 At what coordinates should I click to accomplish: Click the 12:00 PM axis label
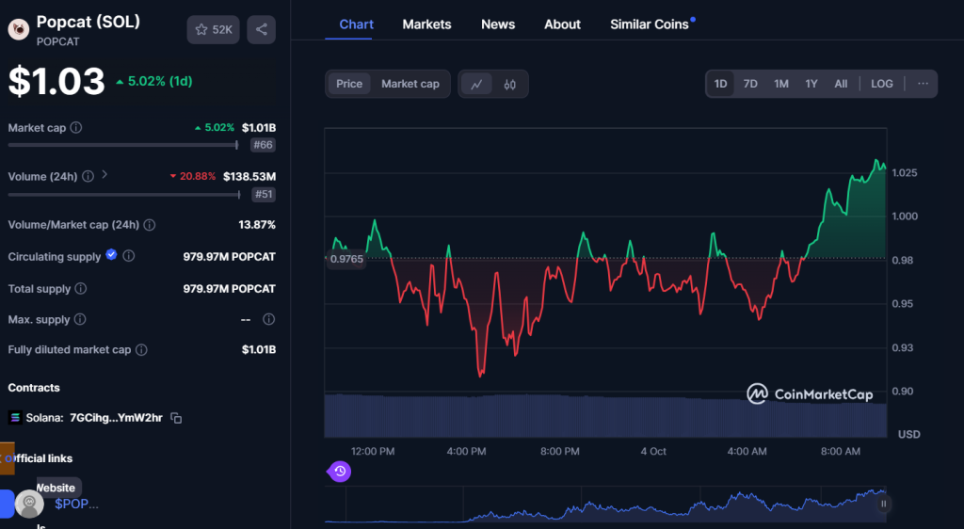click(x=373, y=452)
